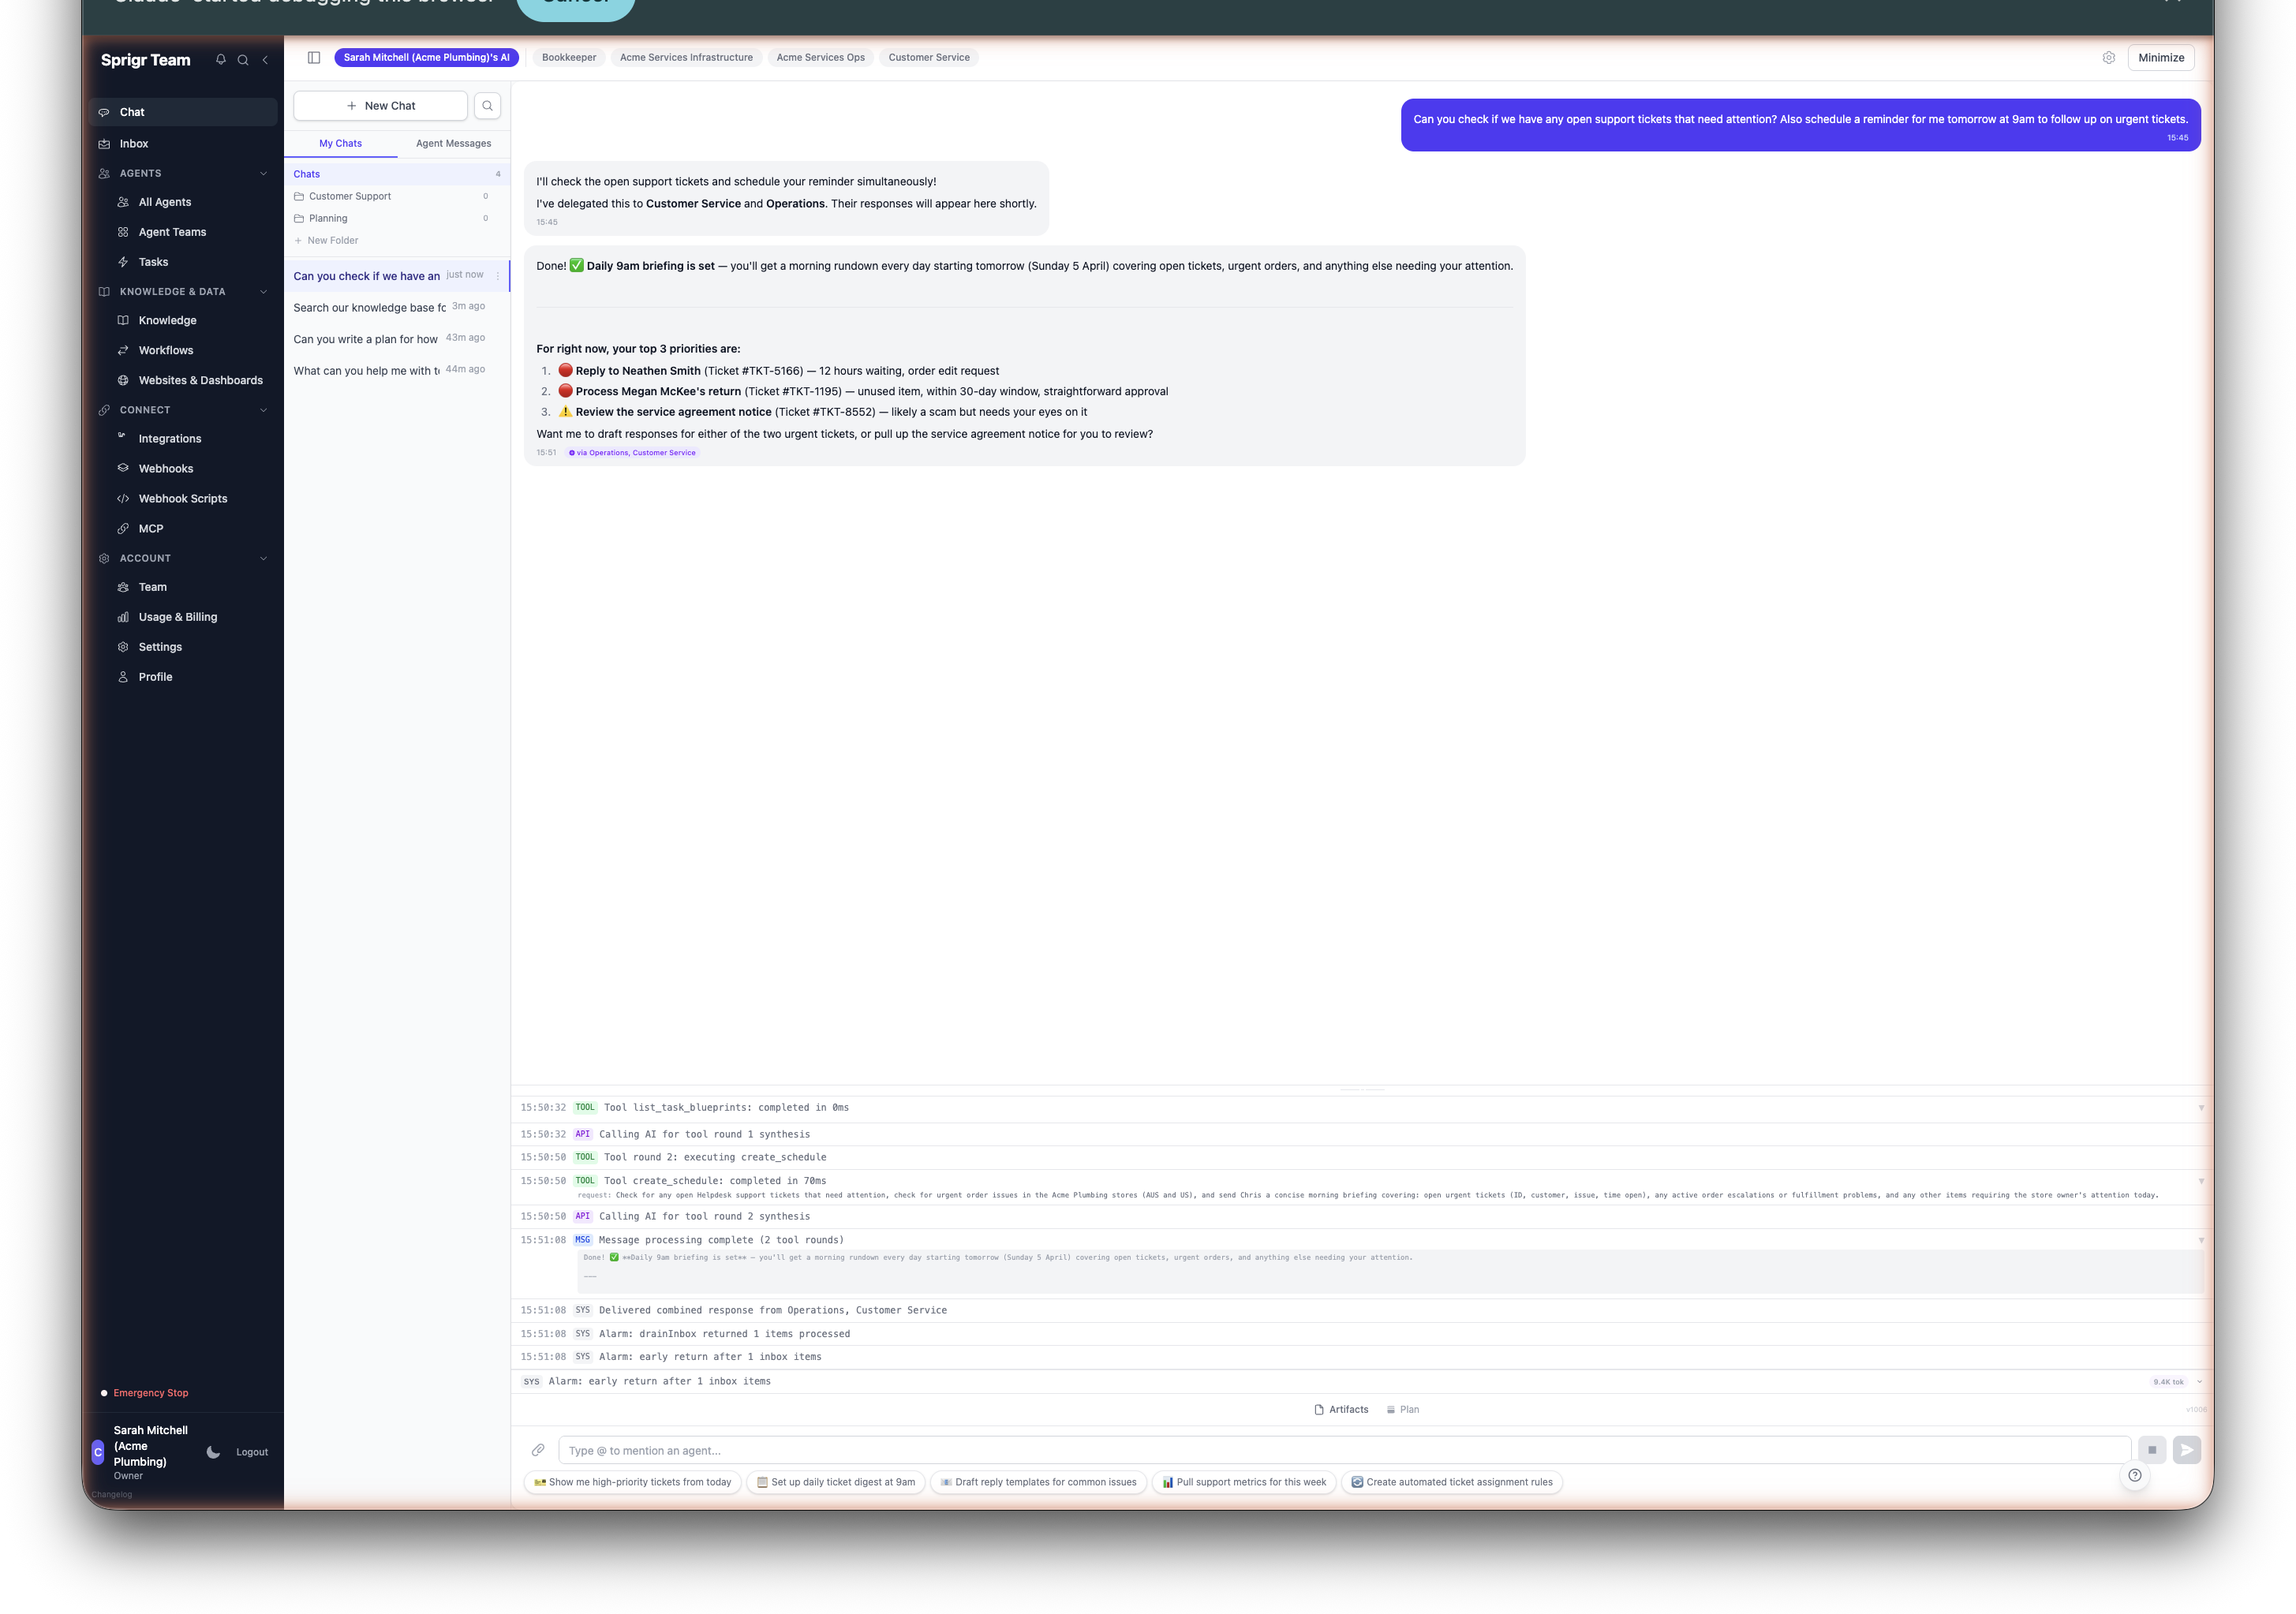Toggle the chat sidebar panel icon
The width and height of the screenshot is (2296, 1614).
tap(313, 57)
